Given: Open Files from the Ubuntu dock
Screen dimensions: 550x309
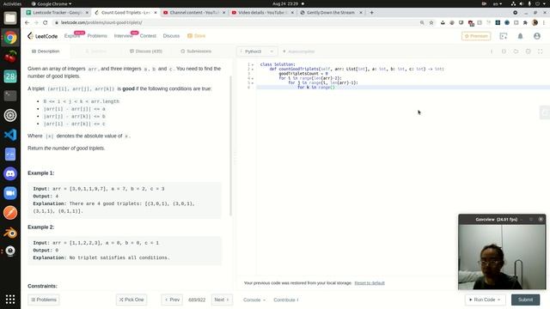Looking at the screenshot, I should pos(10,18).
